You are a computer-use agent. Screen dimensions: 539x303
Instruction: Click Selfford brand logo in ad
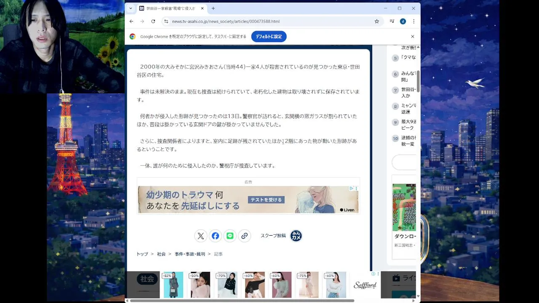pos(365,285)
